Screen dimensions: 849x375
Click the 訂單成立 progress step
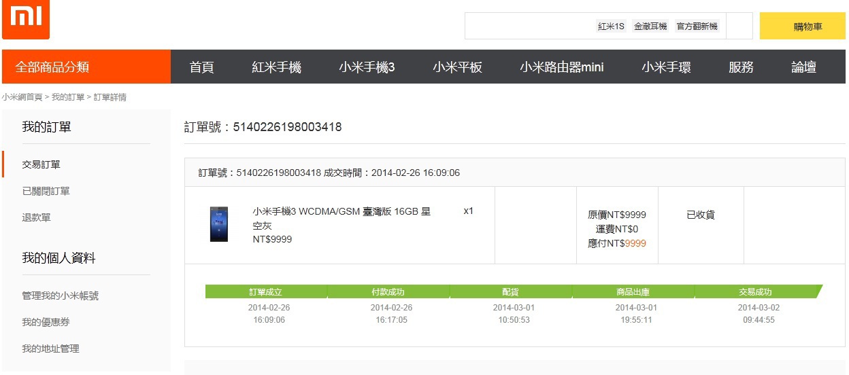pos(265,291)
